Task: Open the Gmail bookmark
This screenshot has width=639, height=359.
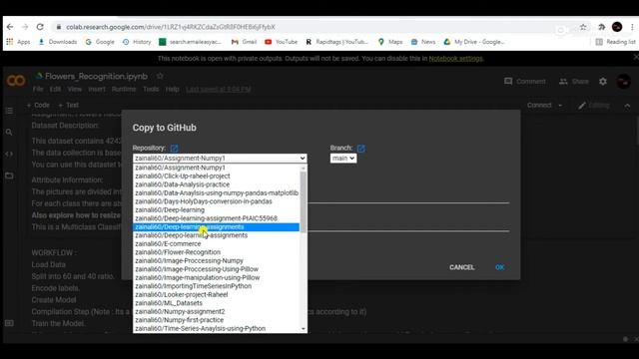Action: tap(244, 42)
